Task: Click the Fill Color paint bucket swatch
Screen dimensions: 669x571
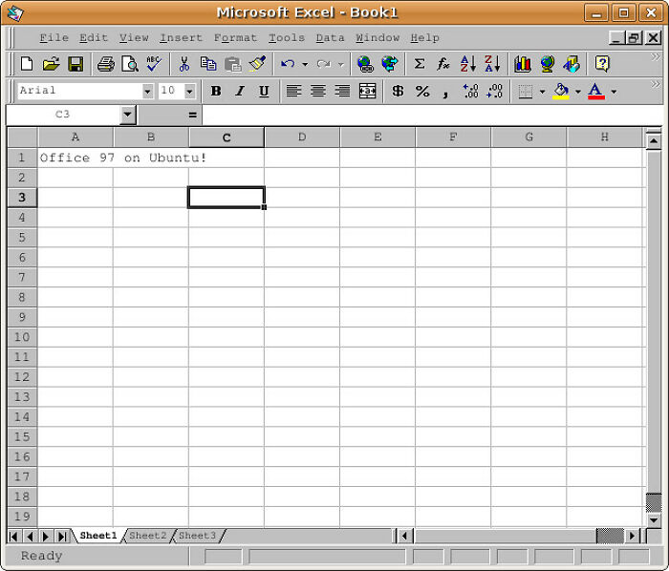Action: click(561, 92)
